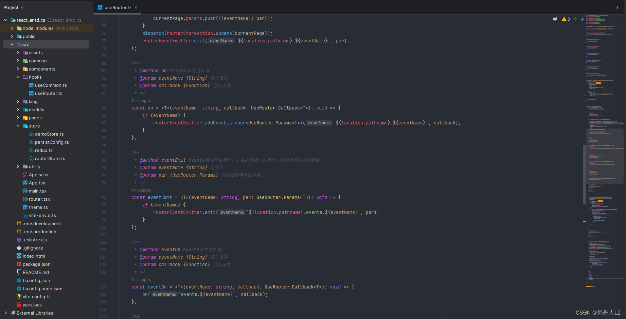Viewport: 626px width, 319px height.
Task: Expand the pages folder
Action: point(18,118)
